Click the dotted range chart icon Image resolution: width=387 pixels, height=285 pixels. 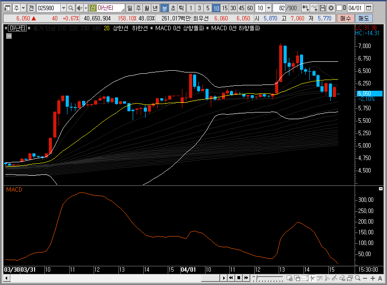click(x=305, y=278)
